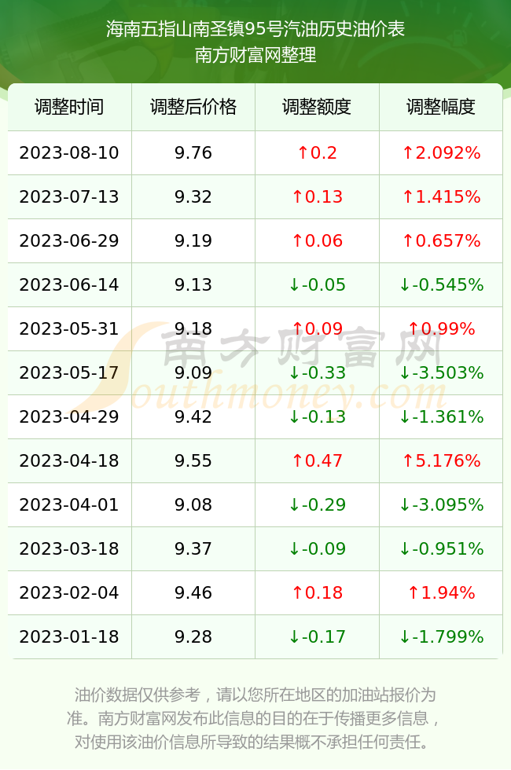Click the ↓-0.545% percentage cell
Image resolution: width=511 pixels, height=770 pixels.
point(441,284)
